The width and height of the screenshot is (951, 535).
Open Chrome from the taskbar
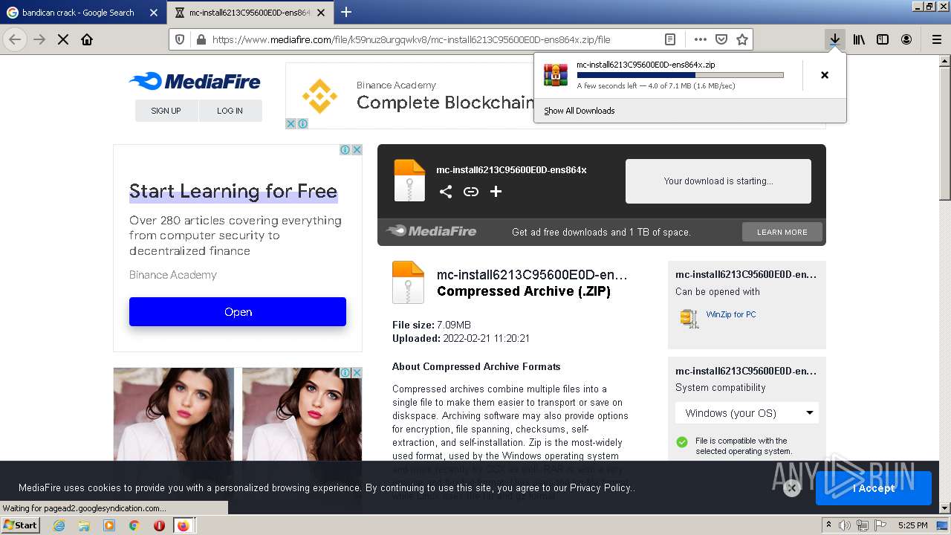click(x=134, y=525)
